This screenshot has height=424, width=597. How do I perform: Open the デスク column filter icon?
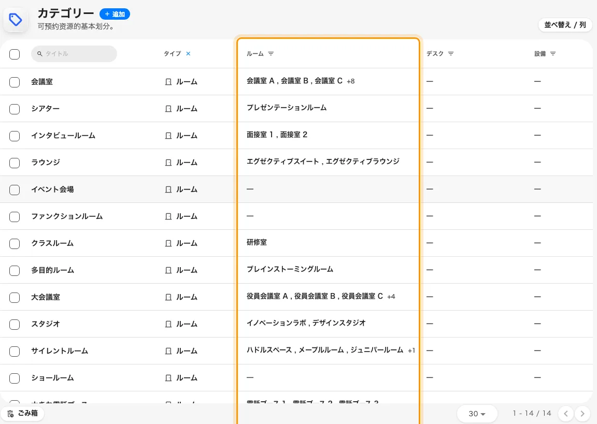(451, 54)
